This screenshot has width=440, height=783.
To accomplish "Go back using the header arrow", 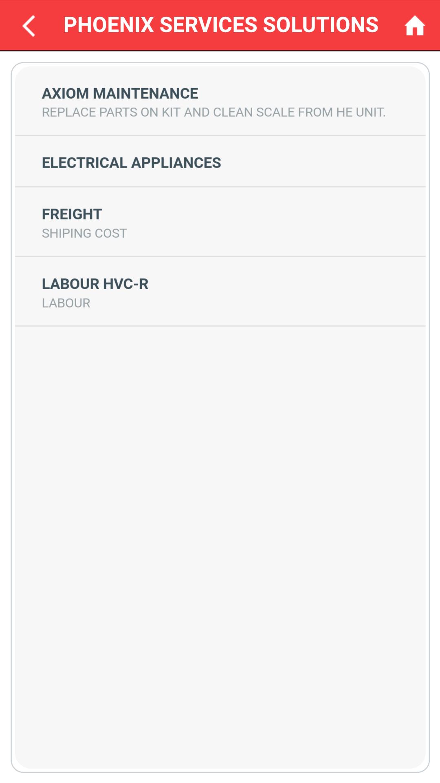I will [29, 26].
